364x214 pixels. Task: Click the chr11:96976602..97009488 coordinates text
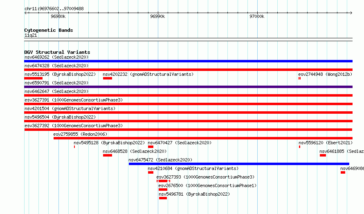[54, 9]
